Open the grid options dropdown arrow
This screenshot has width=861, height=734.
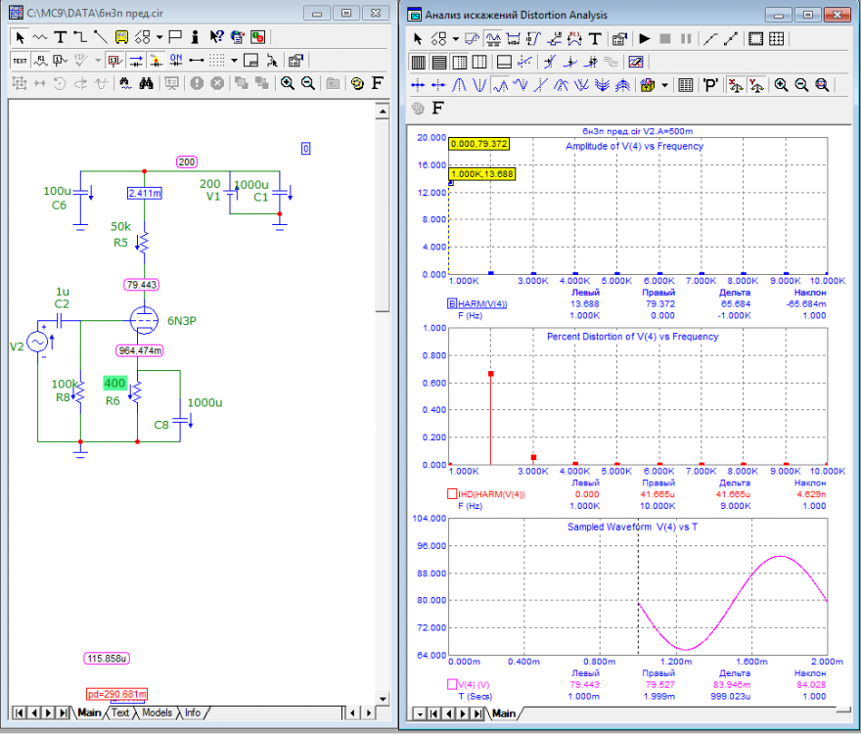pos(234,60)
